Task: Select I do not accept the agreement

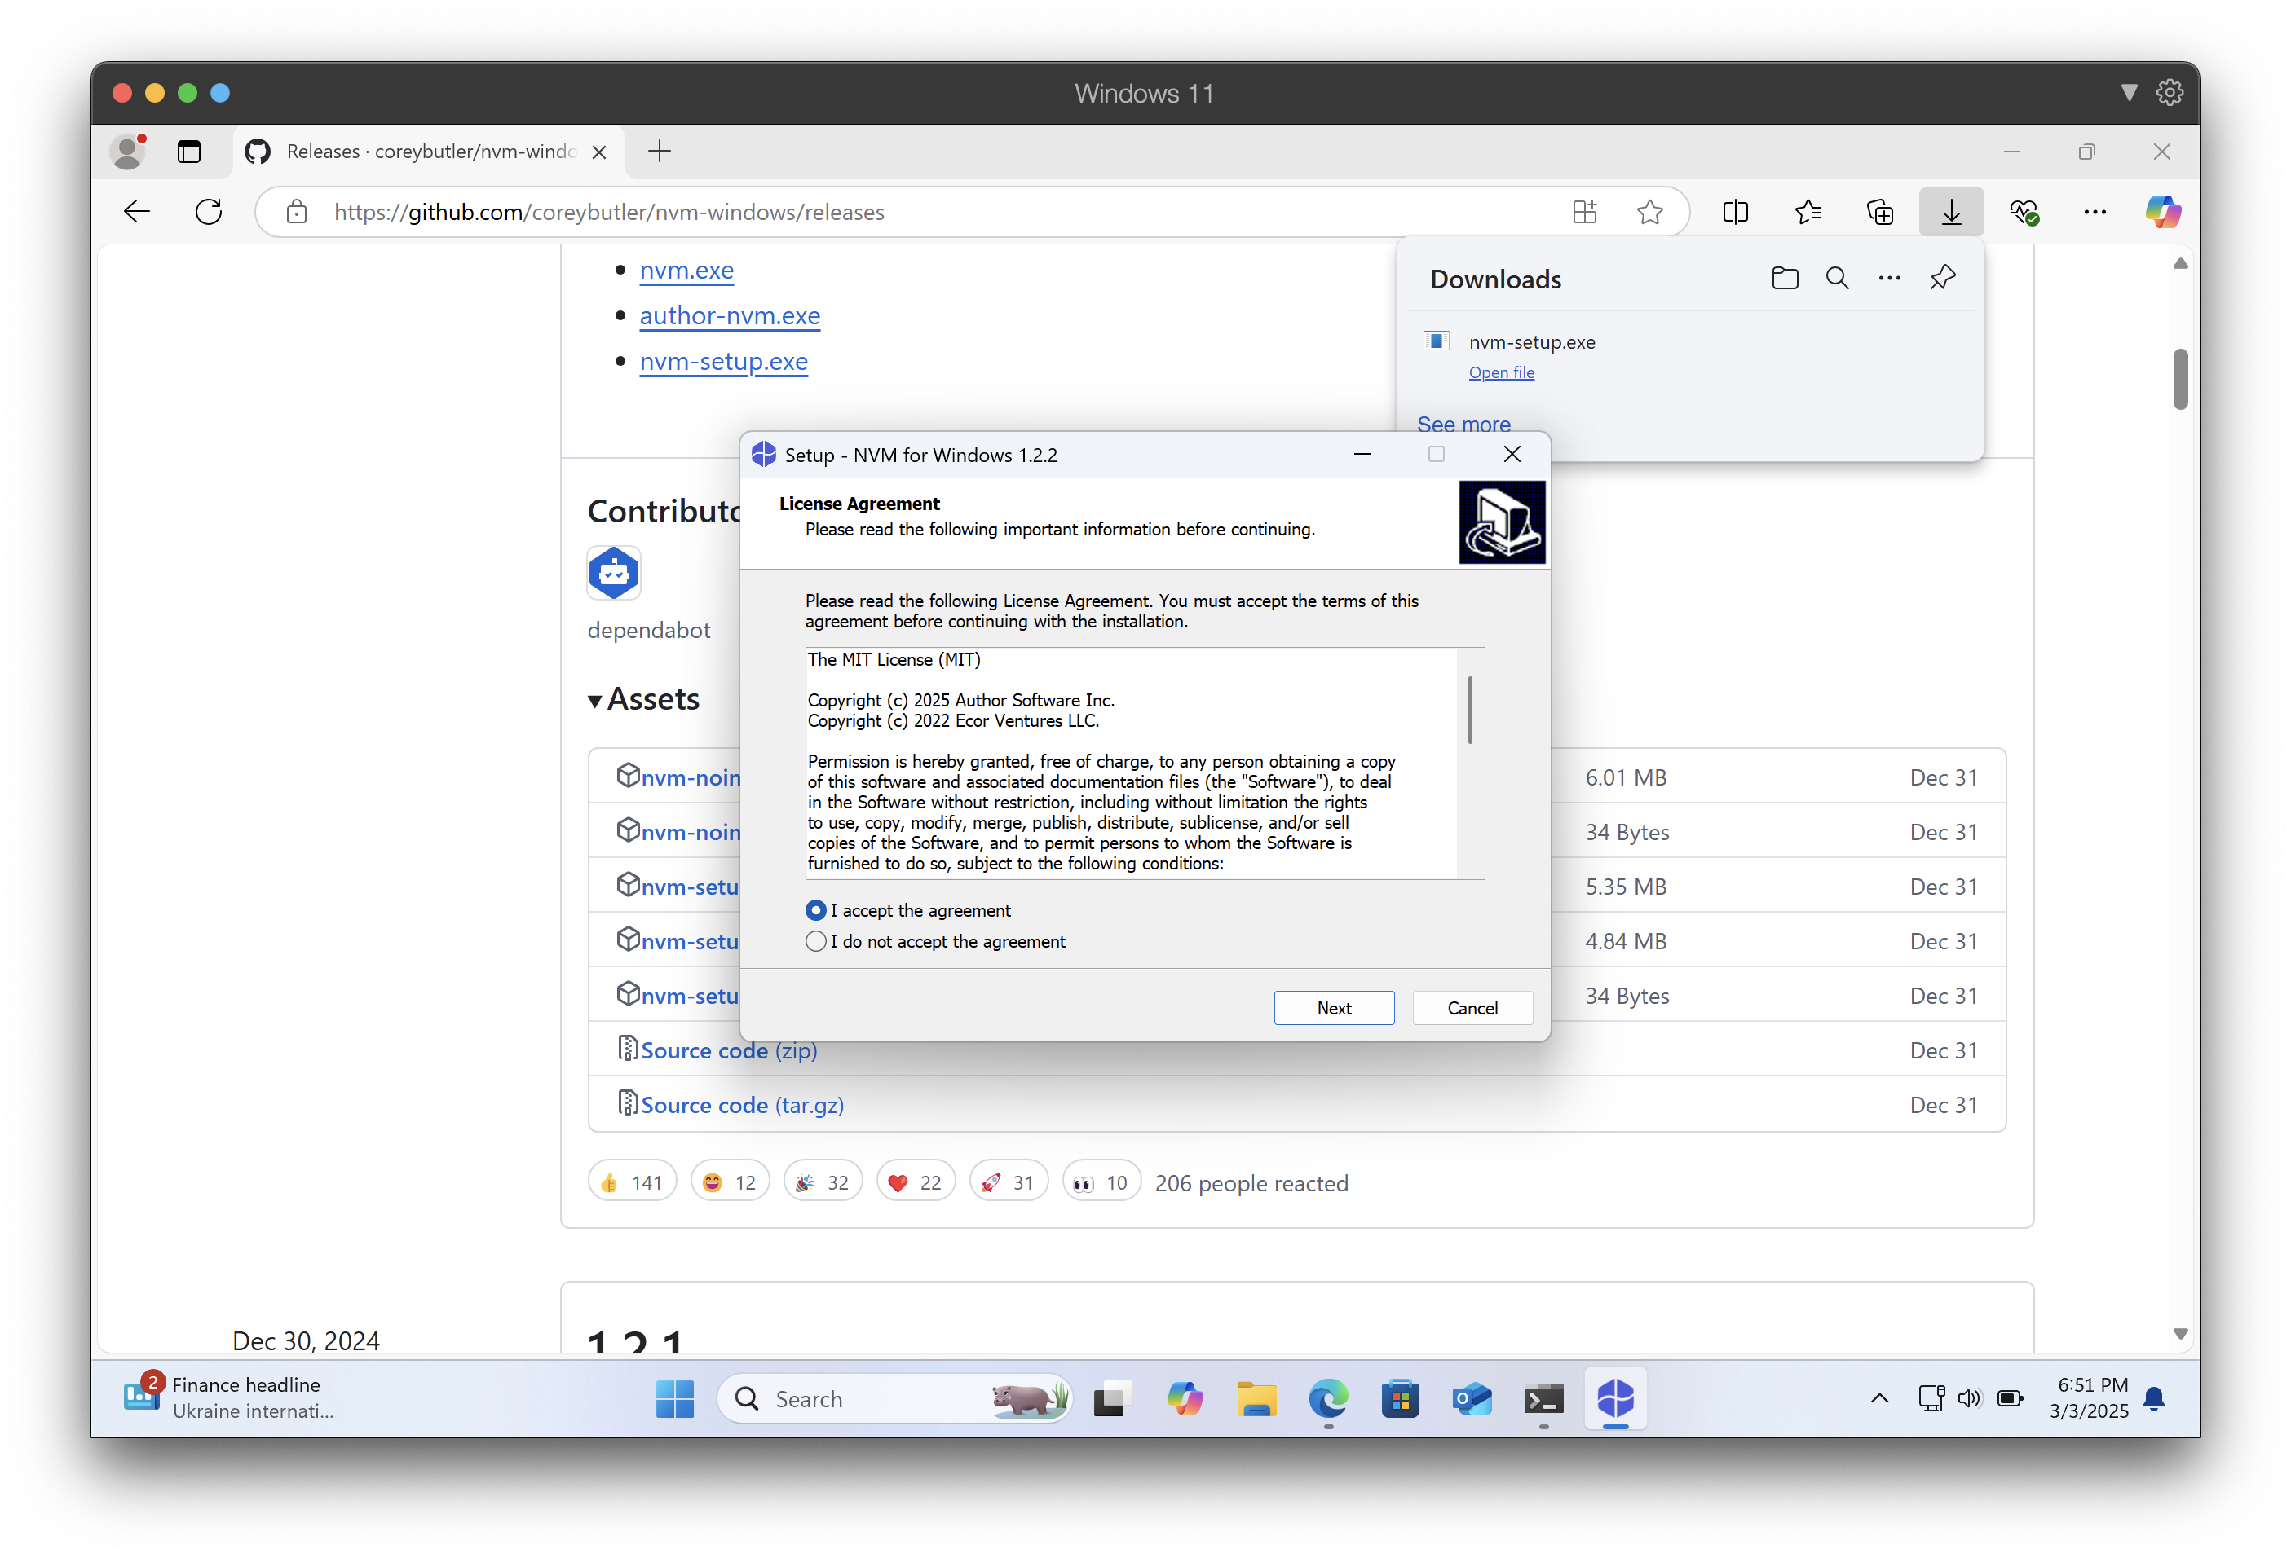Action: coord(934,941)
